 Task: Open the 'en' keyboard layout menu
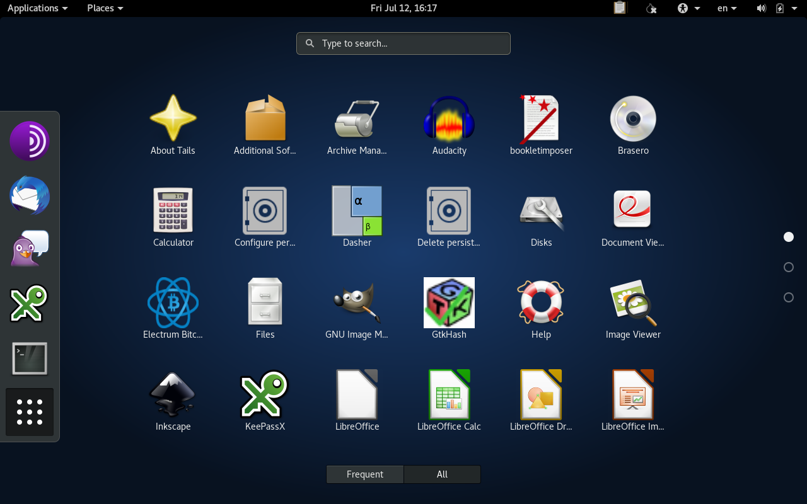(x=727, y=8)
